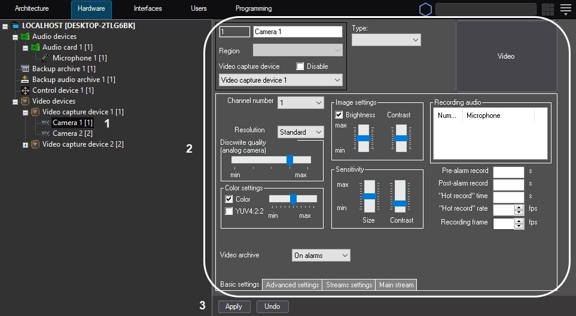Image resolution: width=576 pixels, height=316 pixels.
Task: Click the Apply button
Action: (233, 306)
